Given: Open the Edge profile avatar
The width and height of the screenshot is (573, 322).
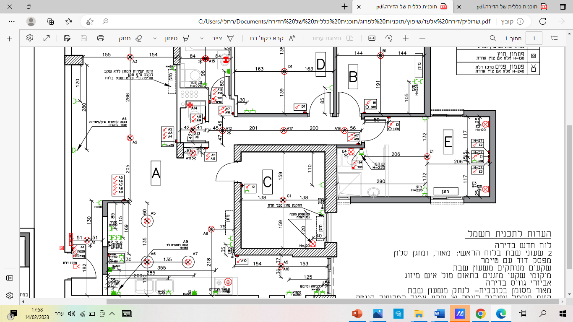Looking at the screenshot, I should click(31, 21).
